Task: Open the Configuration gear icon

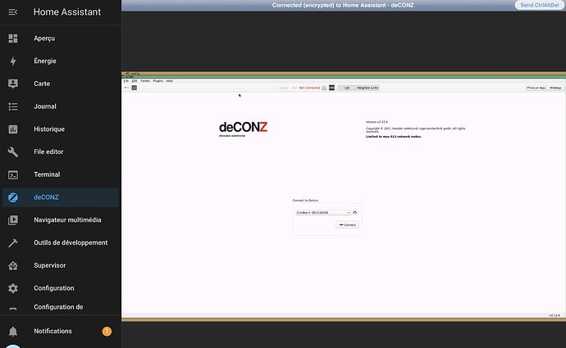Action: [x=13, y=288]
